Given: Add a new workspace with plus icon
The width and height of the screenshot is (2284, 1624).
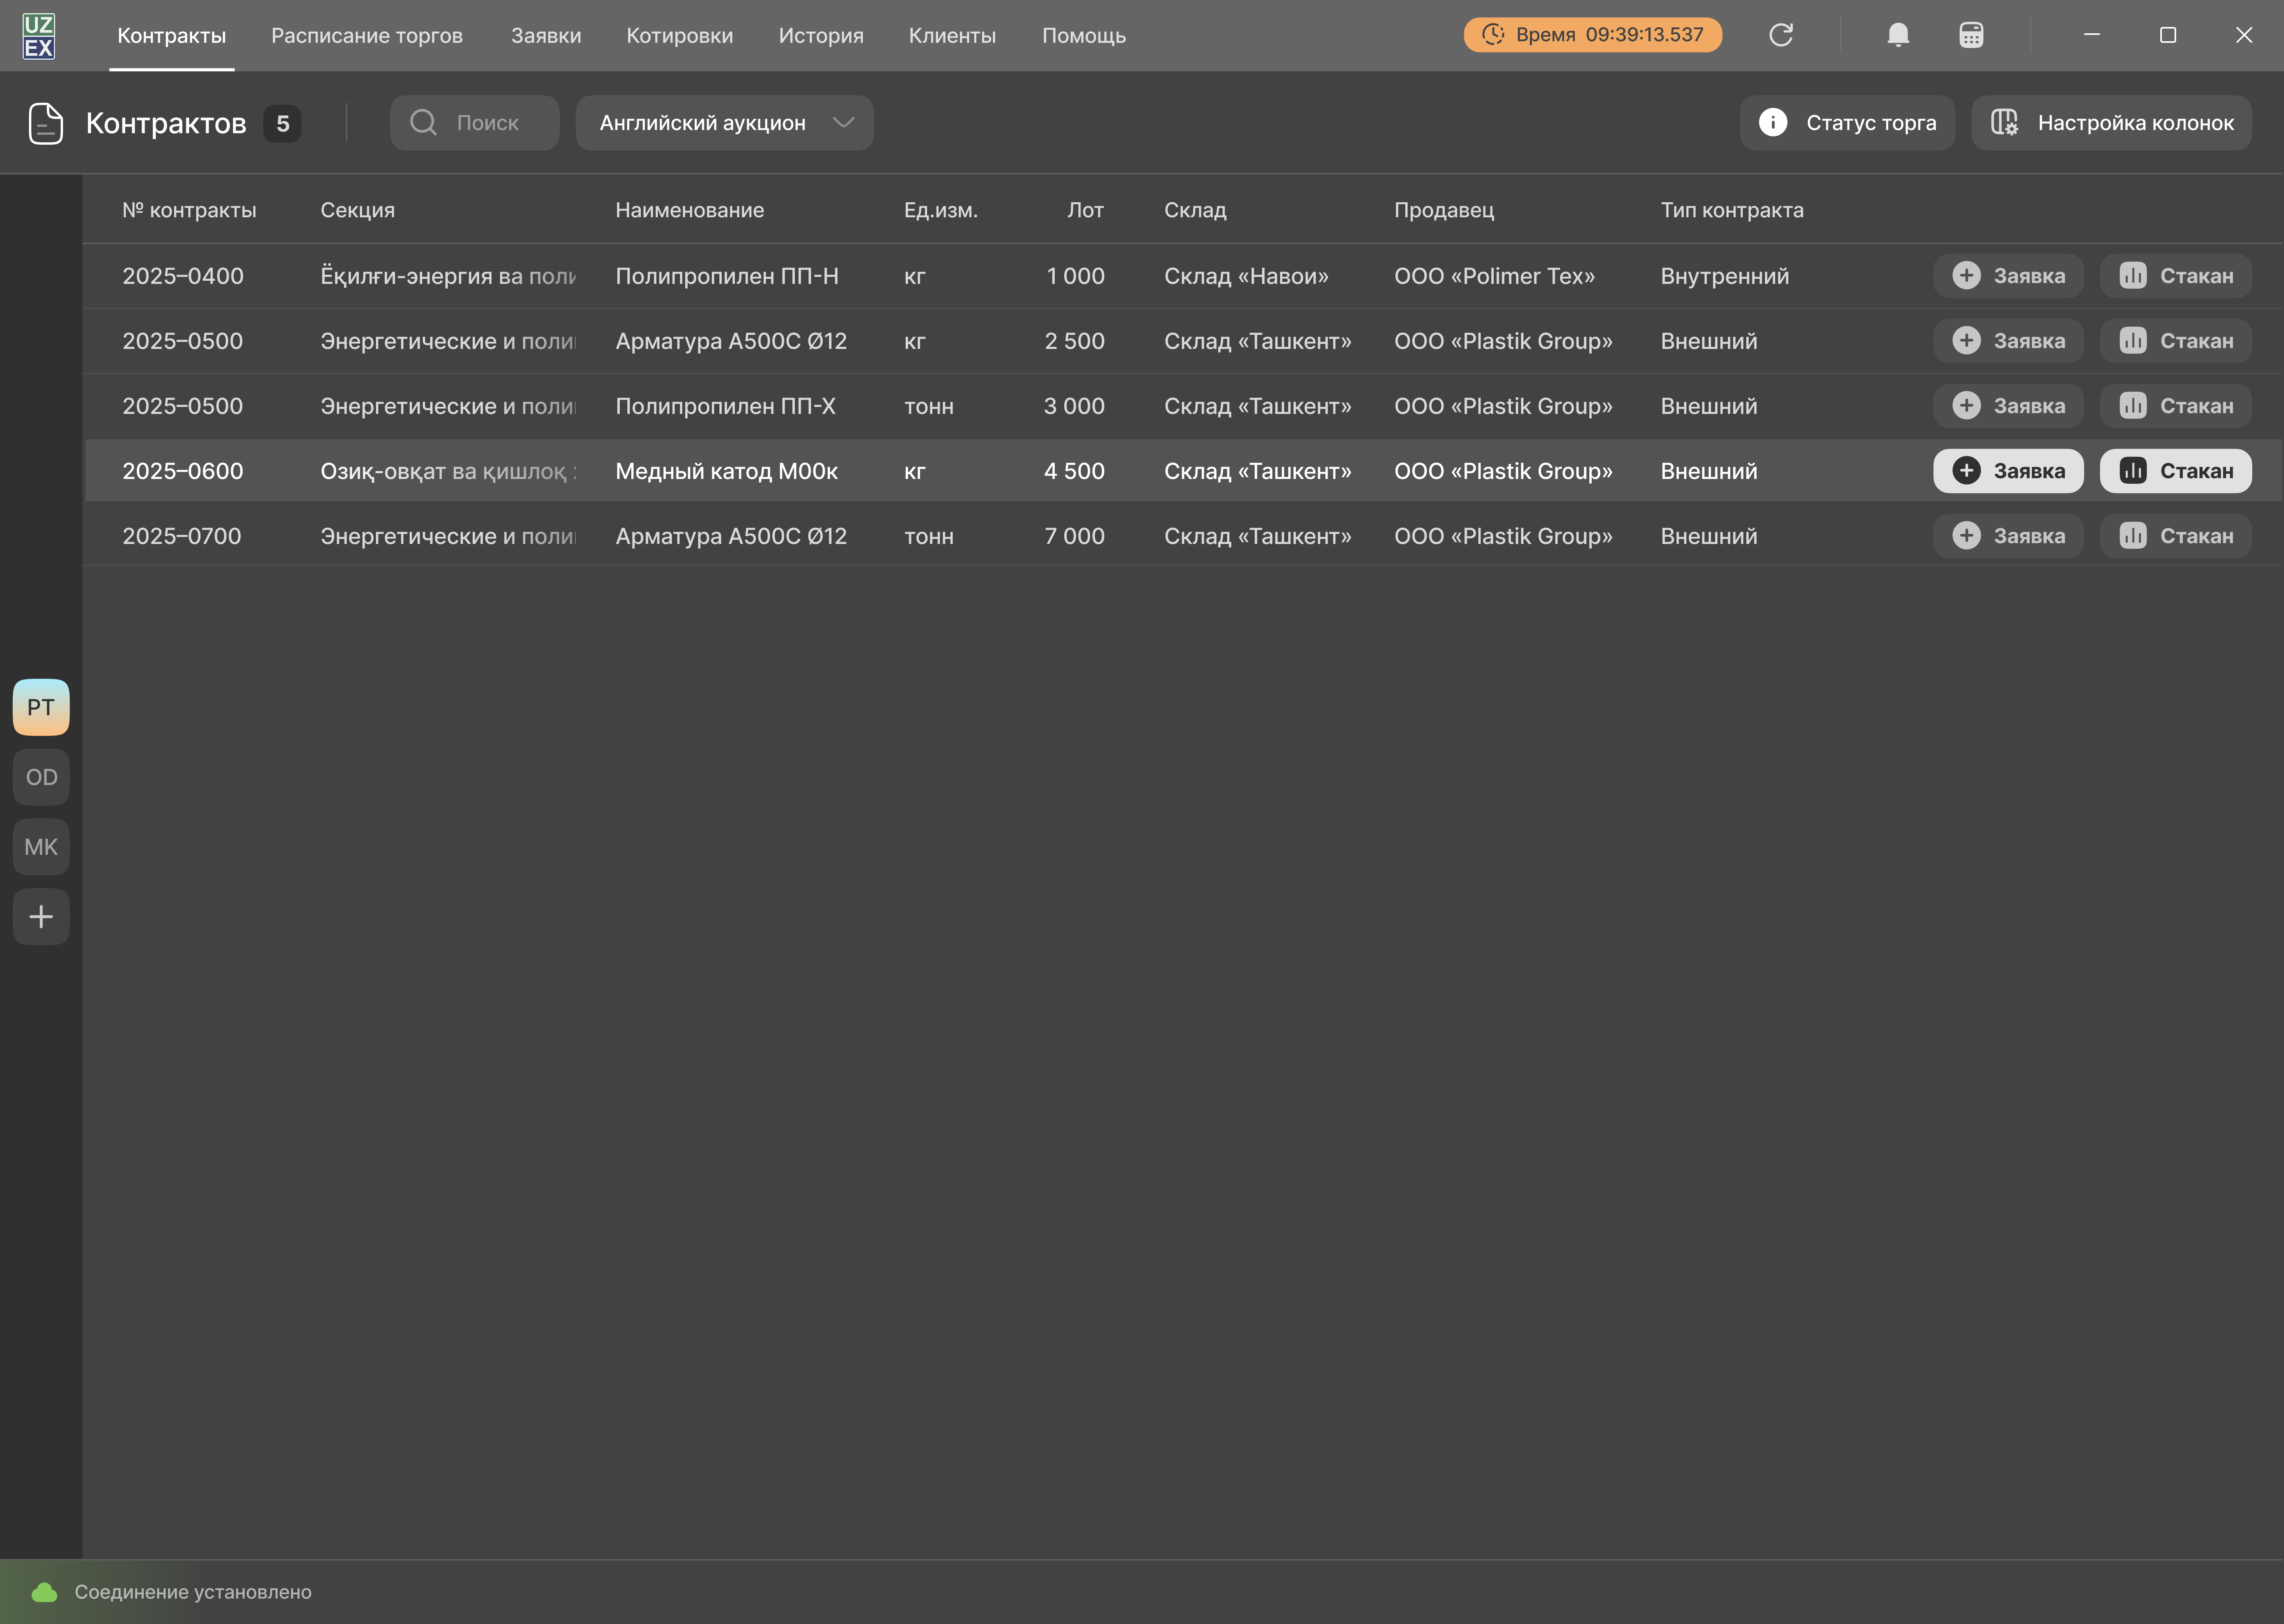Looking at the screenshot, I should (41, 916).
